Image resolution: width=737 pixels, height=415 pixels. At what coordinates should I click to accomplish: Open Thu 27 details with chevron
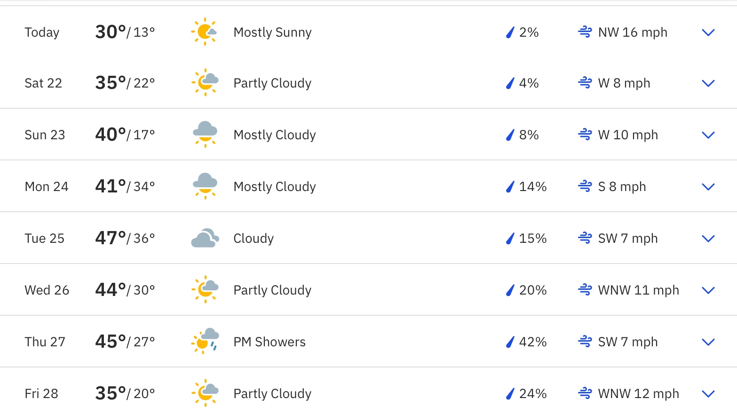click(708, 342)
